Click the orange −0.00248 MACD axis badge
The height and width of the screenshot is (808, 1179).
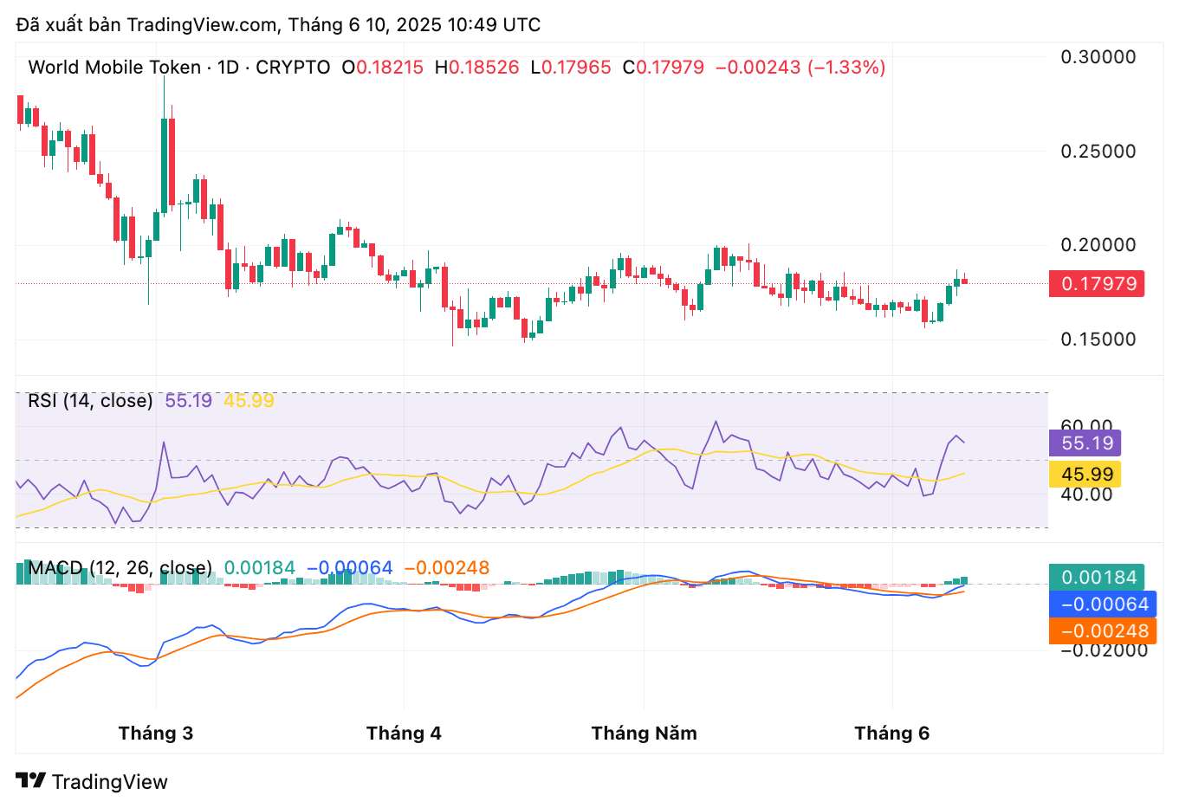(x=1103, y=631)
